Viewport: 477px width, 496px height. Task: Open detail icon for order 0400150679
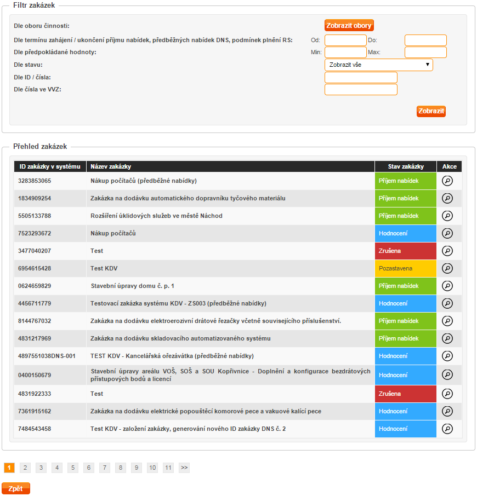pos(447,375)
